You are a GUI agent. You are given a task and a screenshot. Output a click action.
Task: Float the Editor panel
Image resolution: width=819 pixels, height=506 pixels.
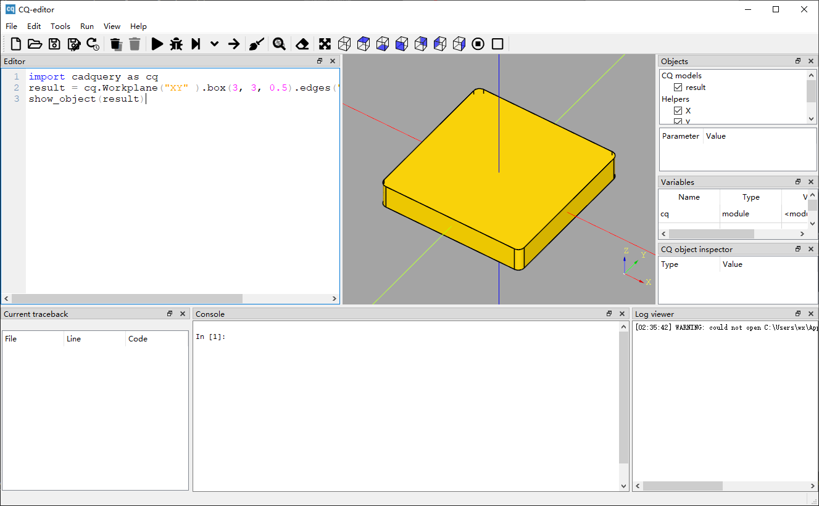[320, 61]
